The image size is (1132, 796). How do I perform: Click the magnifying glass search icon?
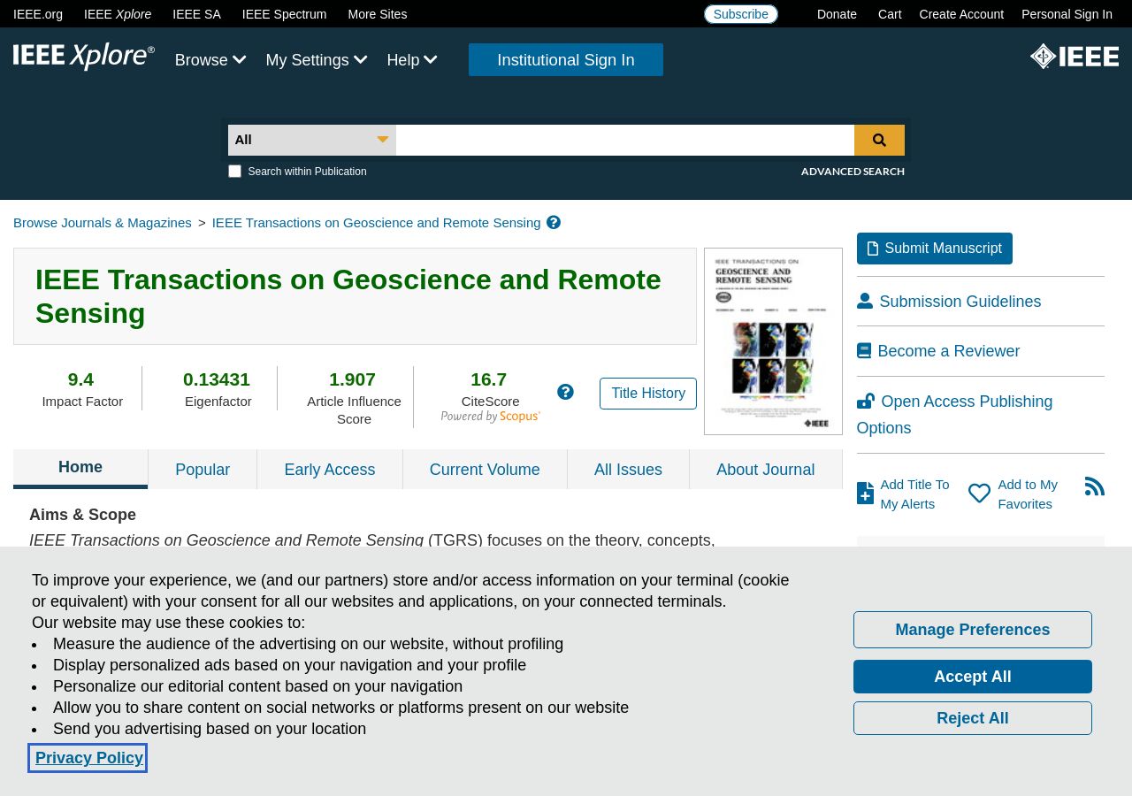[879, 140]
